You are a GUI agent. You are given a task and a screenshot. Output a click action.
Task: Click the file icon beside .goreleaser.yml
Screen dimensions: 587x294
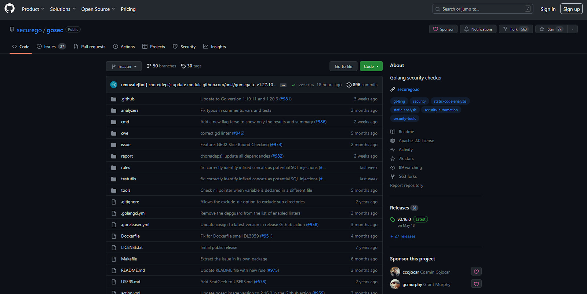(x=114, y=225)
